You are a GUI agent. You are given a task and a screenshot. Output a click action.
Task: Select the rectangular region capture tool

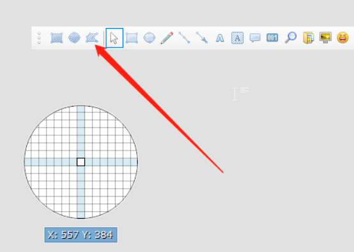coord(57,38)
